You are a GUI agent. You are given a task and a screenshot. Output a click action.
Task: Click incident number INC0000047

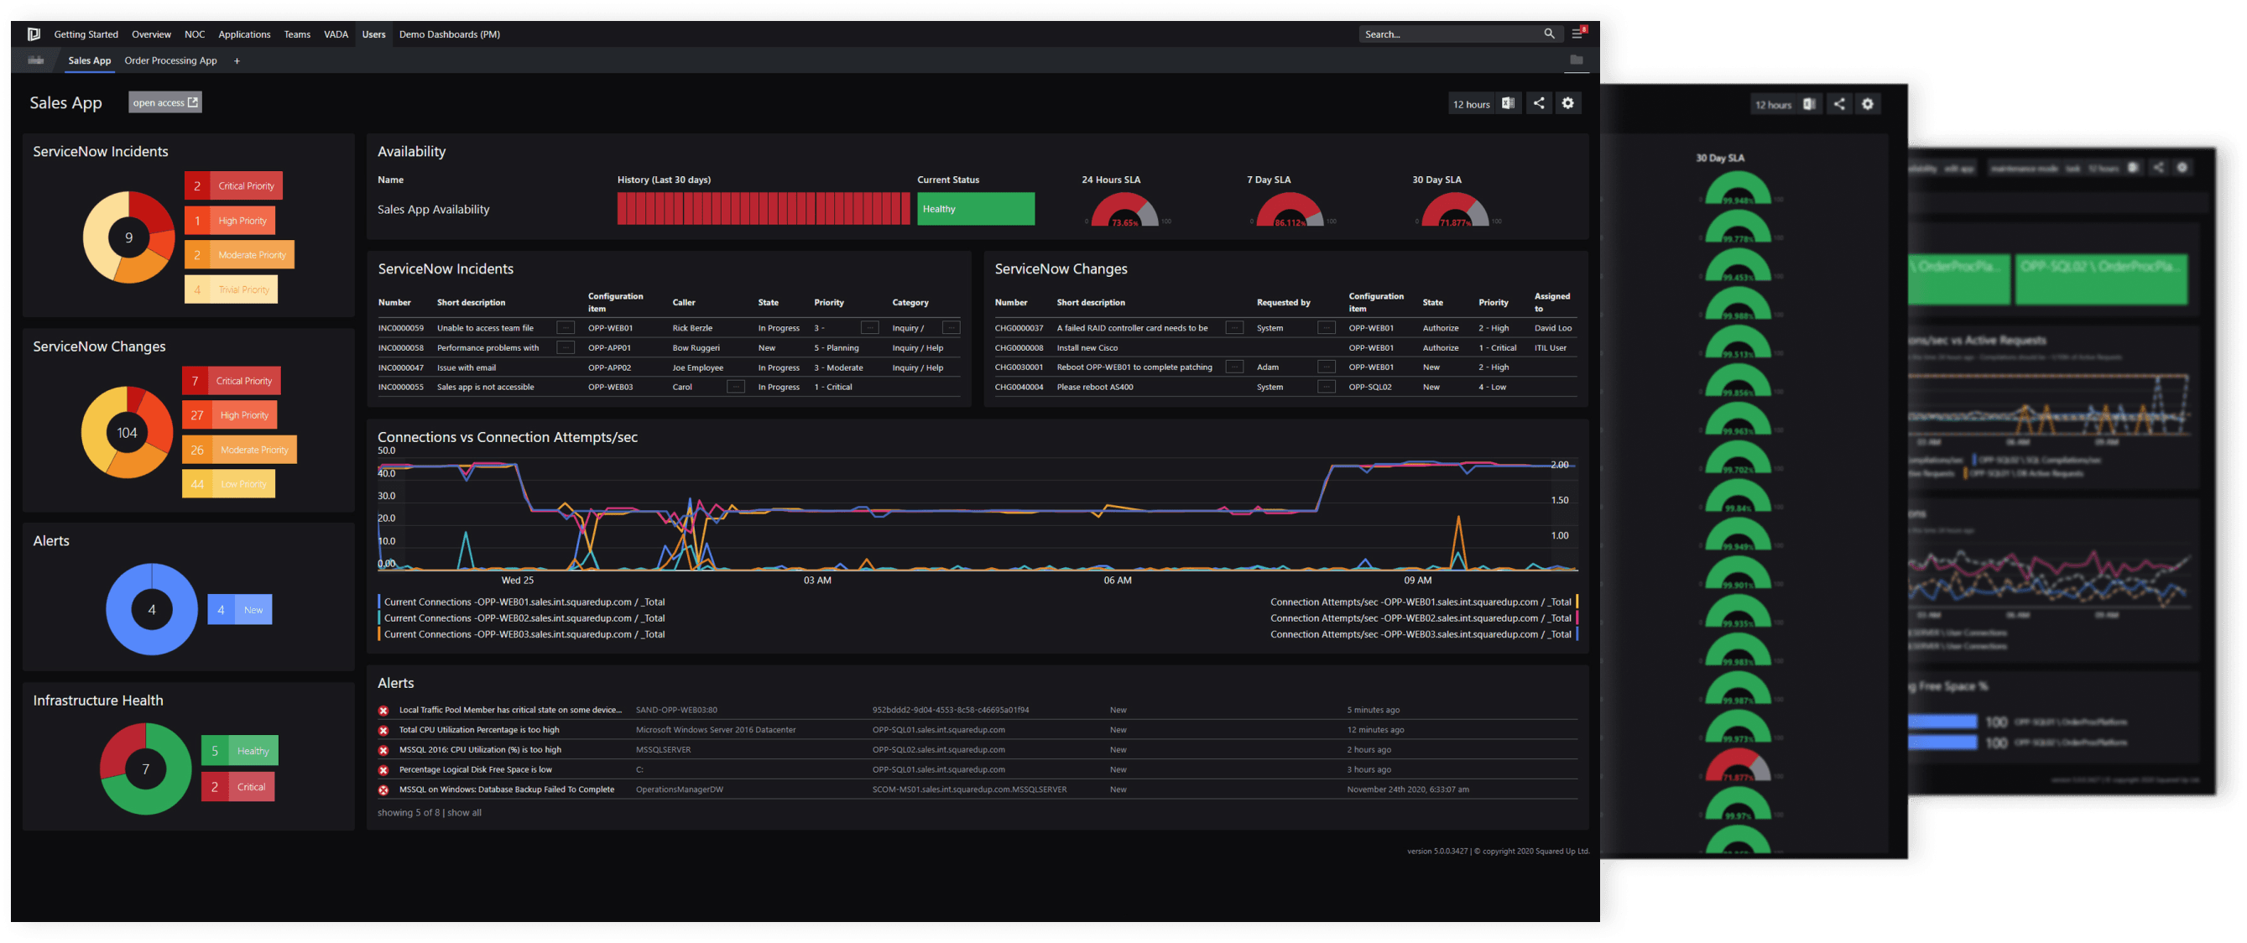point(400,368)
